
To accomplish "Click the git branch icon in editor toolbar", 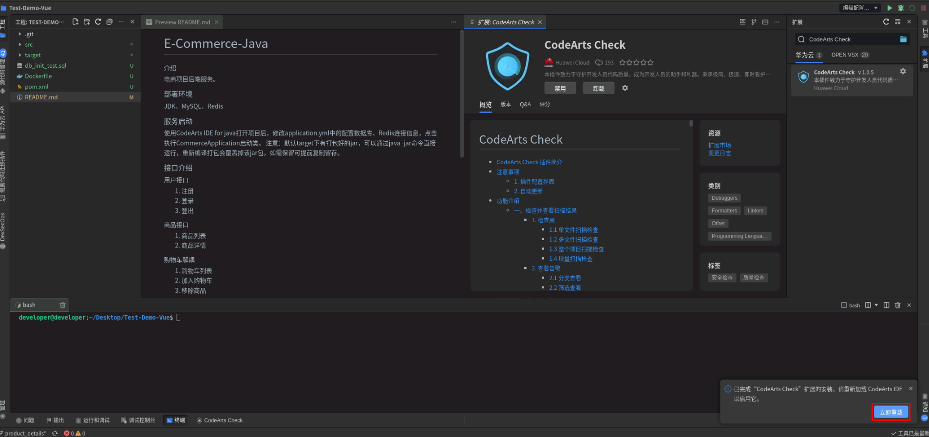I will [754, 22].
